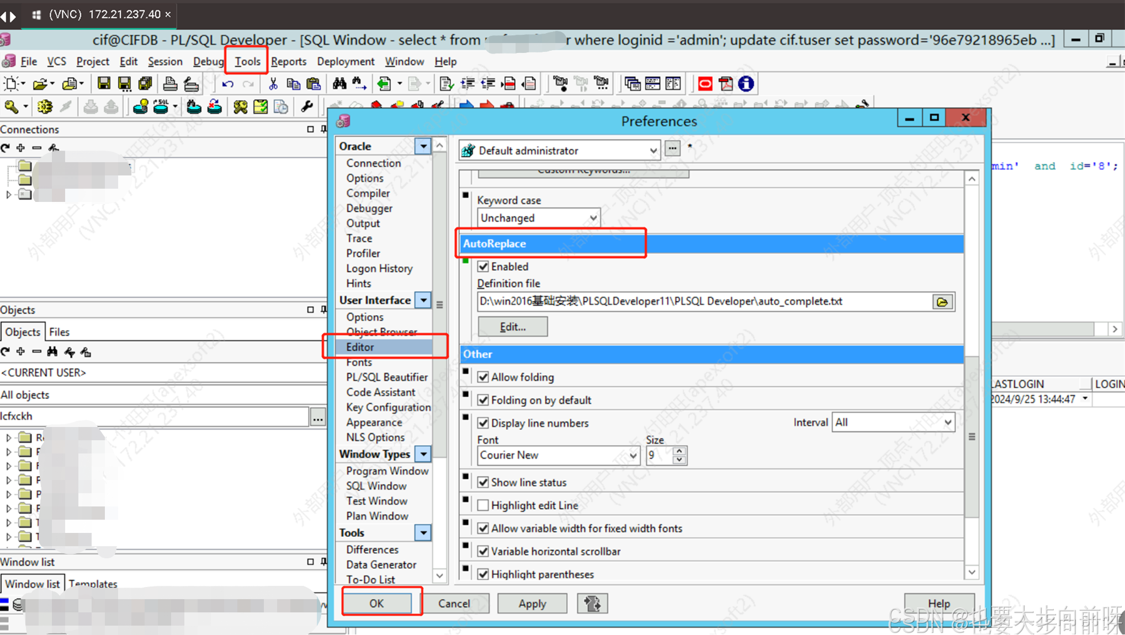Enable Highlight edit Line checkbox

click(484, 505)
